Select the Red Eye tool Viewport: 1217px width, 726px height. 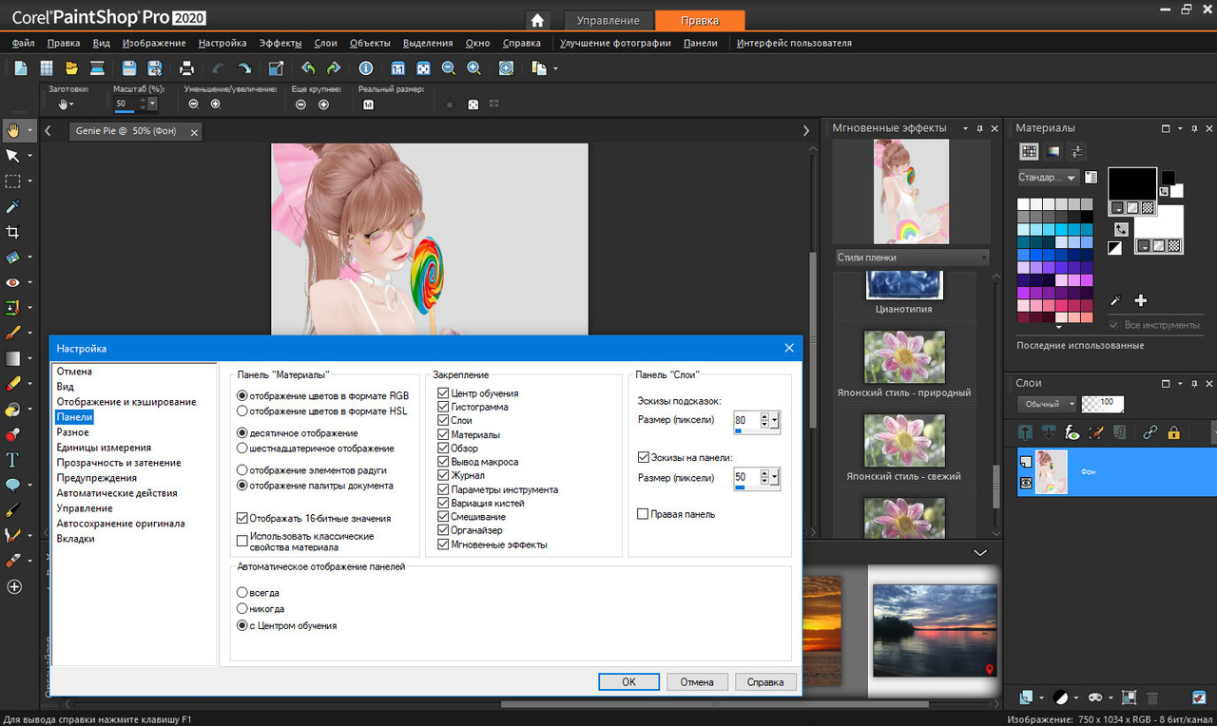(x=13, y=282)
